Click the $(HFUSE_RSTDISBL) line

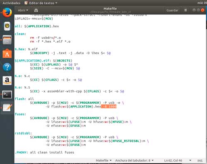(x=97, y=141)
